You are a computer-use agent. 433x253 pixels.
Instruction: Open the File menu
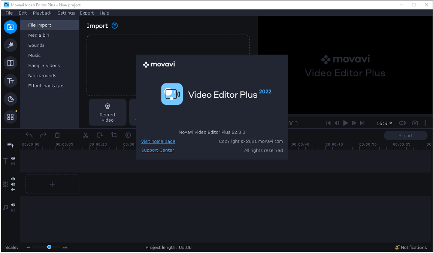tap(9, 13)
